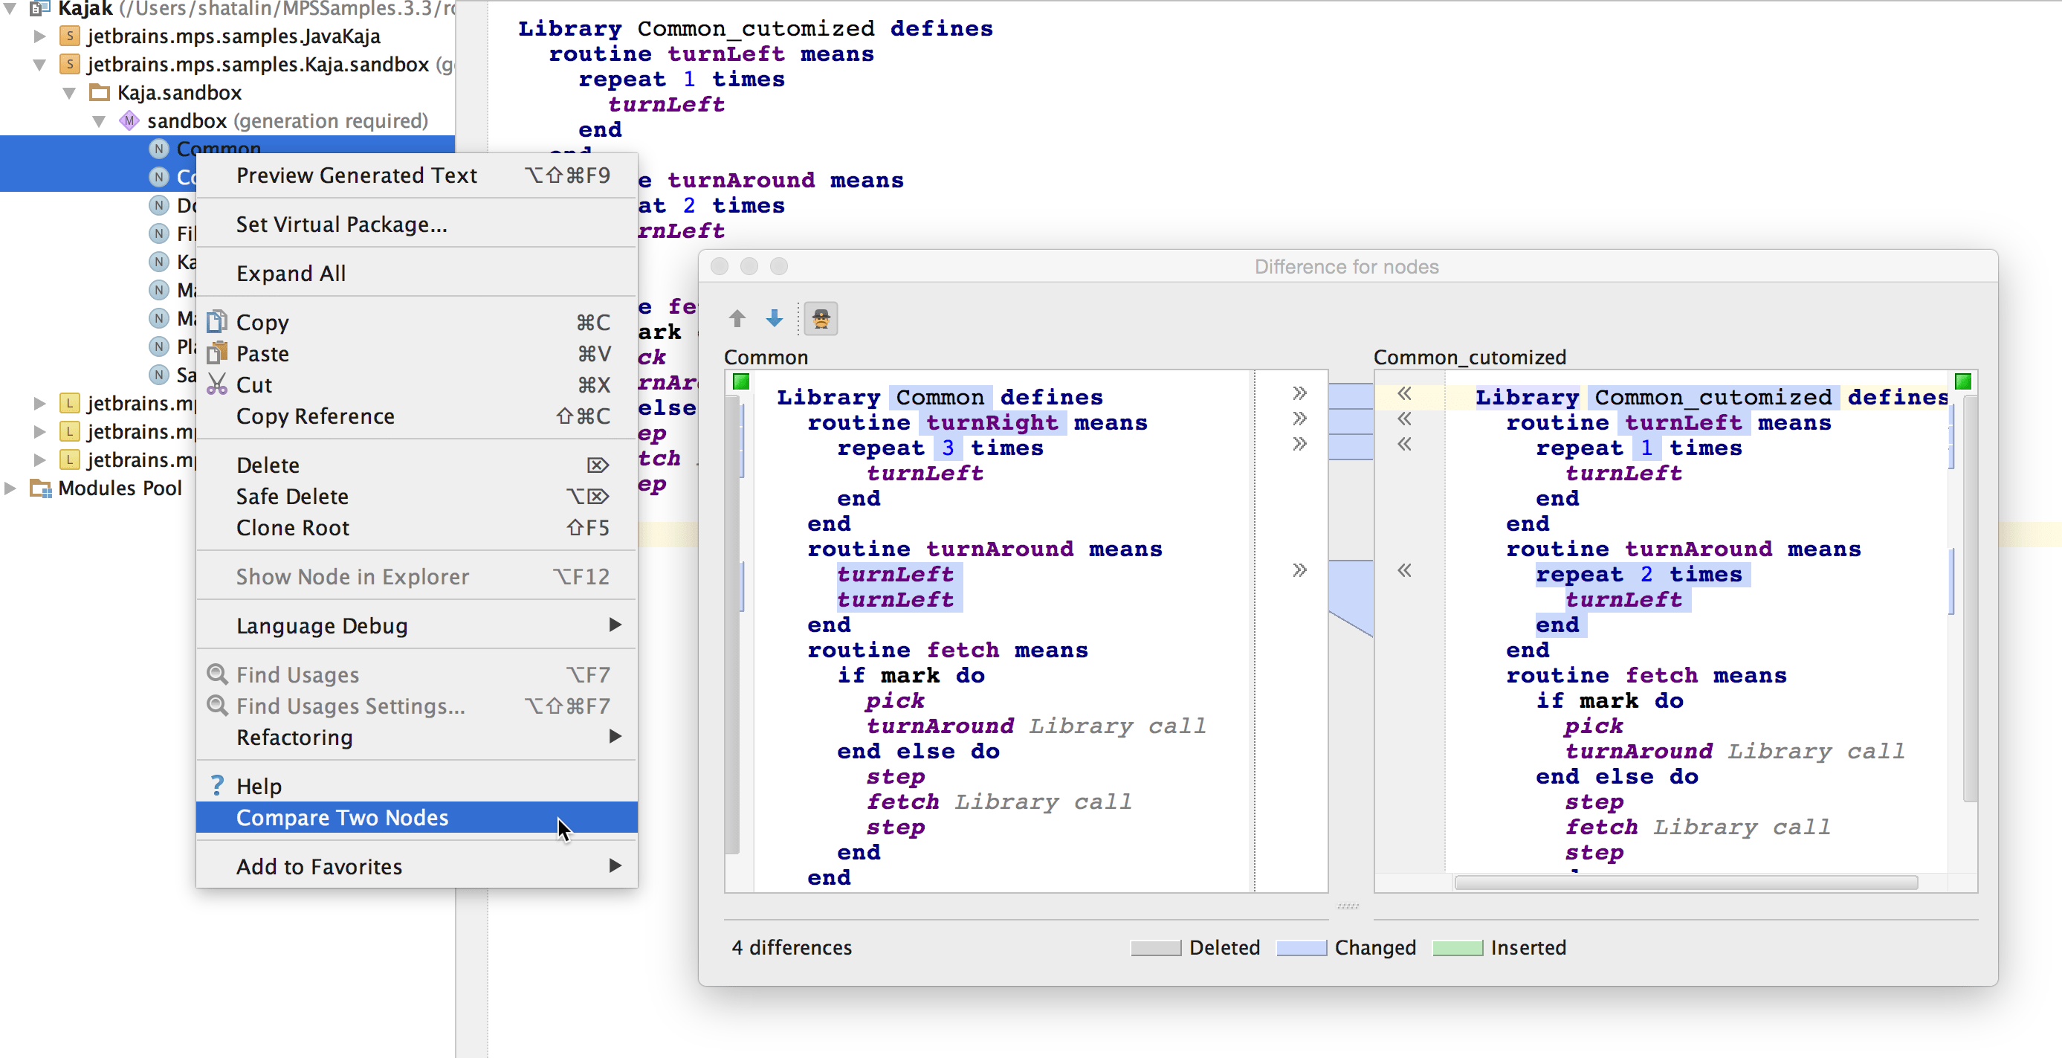Click the magnifier icon beside Find Usages

216,674
